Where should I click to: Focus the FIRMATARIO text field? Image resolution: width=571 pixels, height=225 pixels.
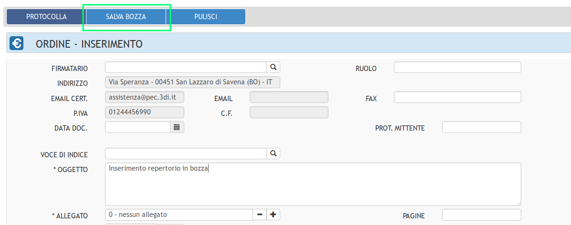click(185, 67)
